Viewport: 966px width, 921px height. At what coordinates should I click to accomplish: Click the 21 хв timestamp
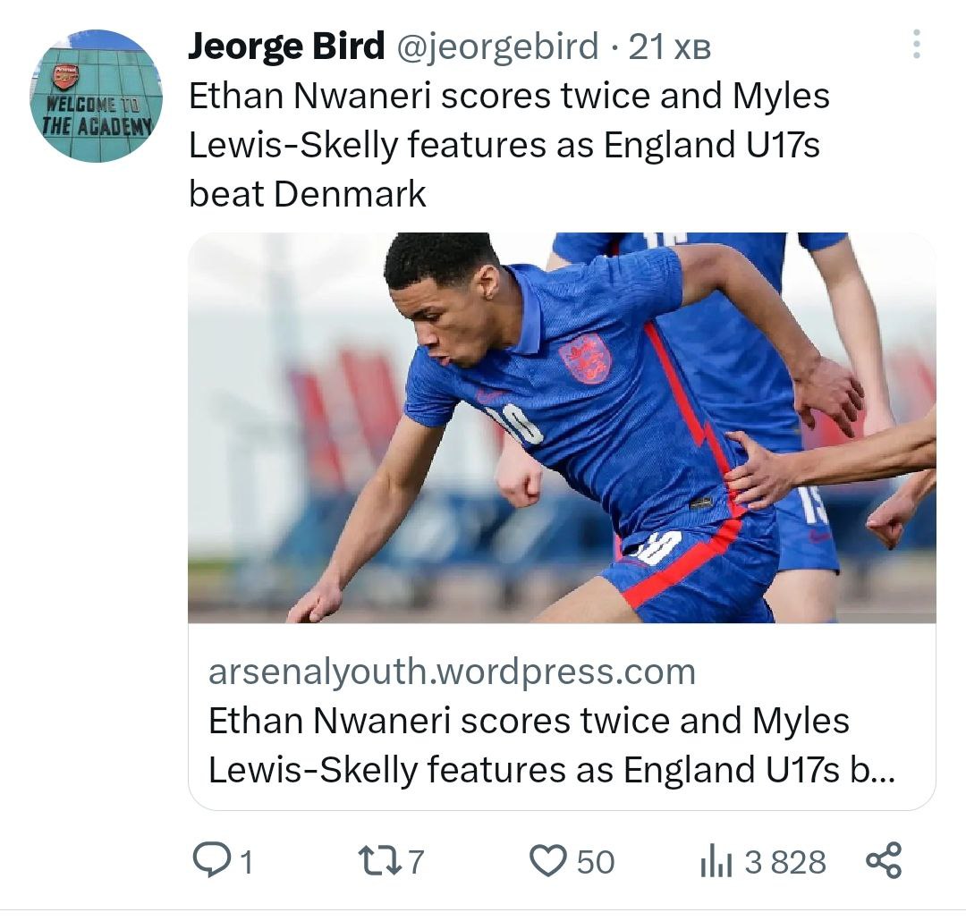(669, 47)
